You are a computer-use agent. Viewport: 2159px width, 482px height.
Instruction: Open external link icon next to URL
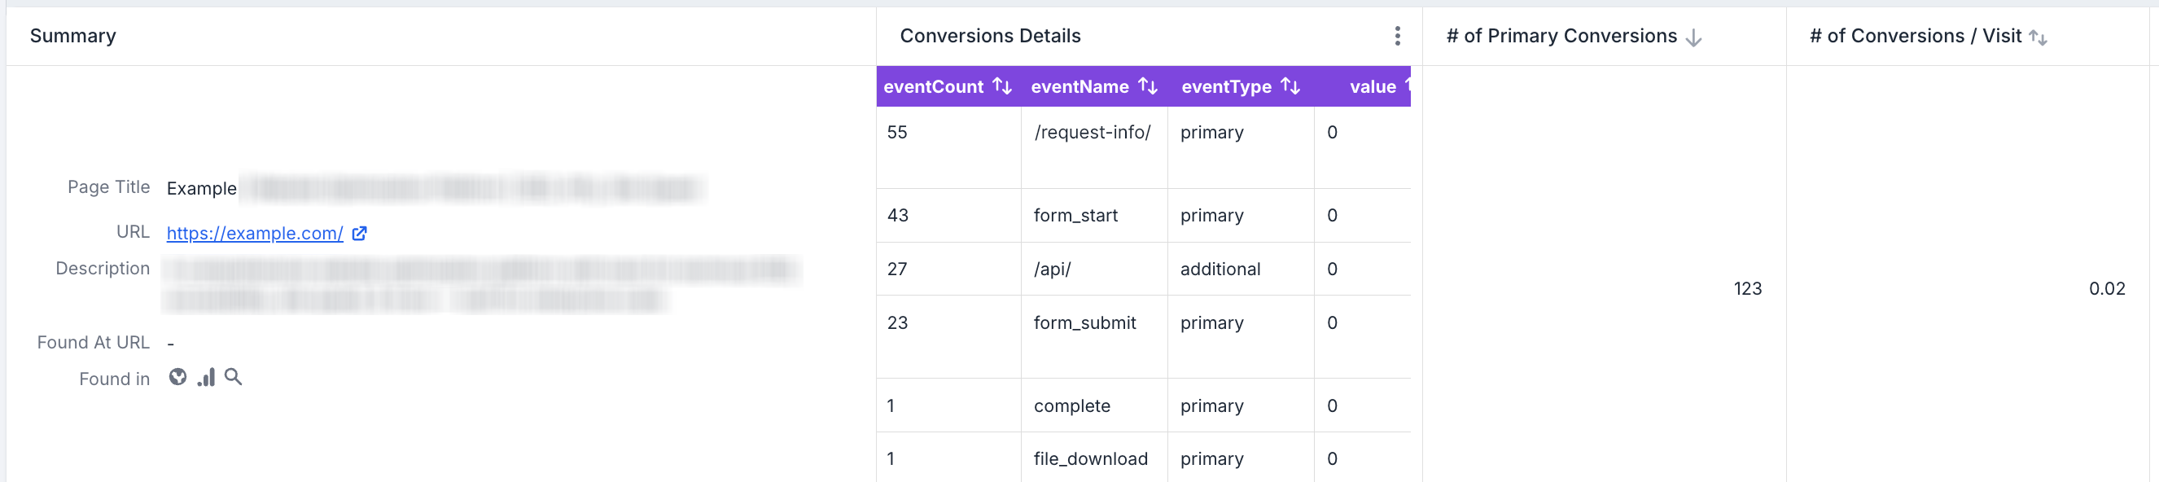(359, 233)
